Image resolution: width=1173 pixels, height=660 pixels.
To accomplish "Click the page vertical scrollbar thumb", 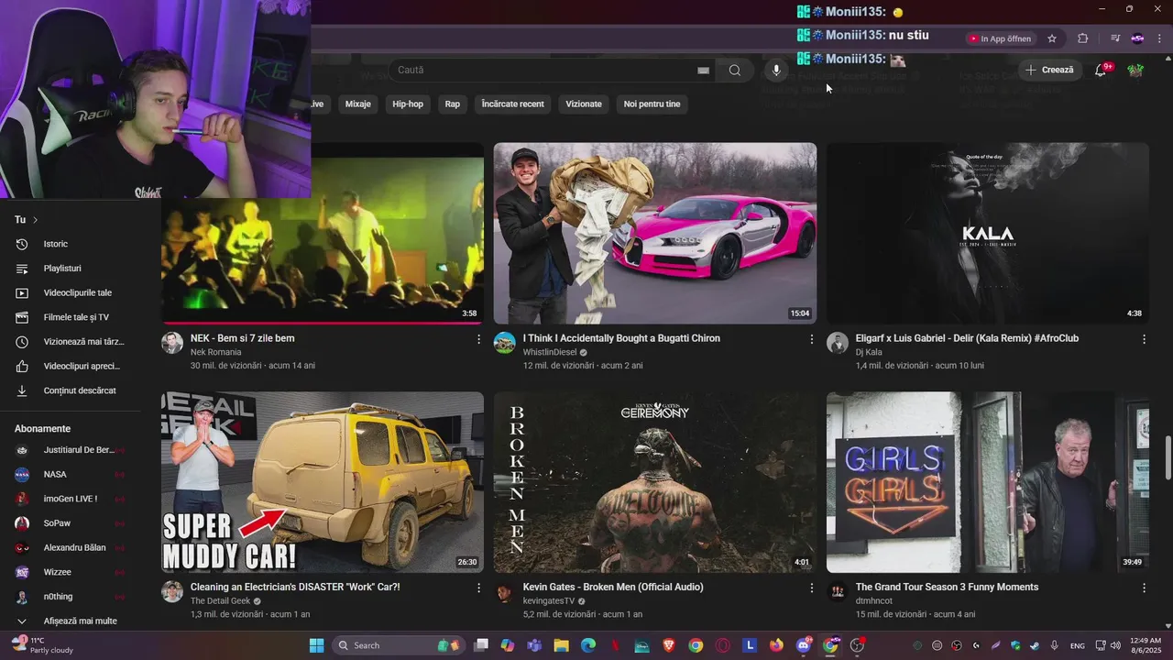I will pyautogui.click(x=1168, y=457).
